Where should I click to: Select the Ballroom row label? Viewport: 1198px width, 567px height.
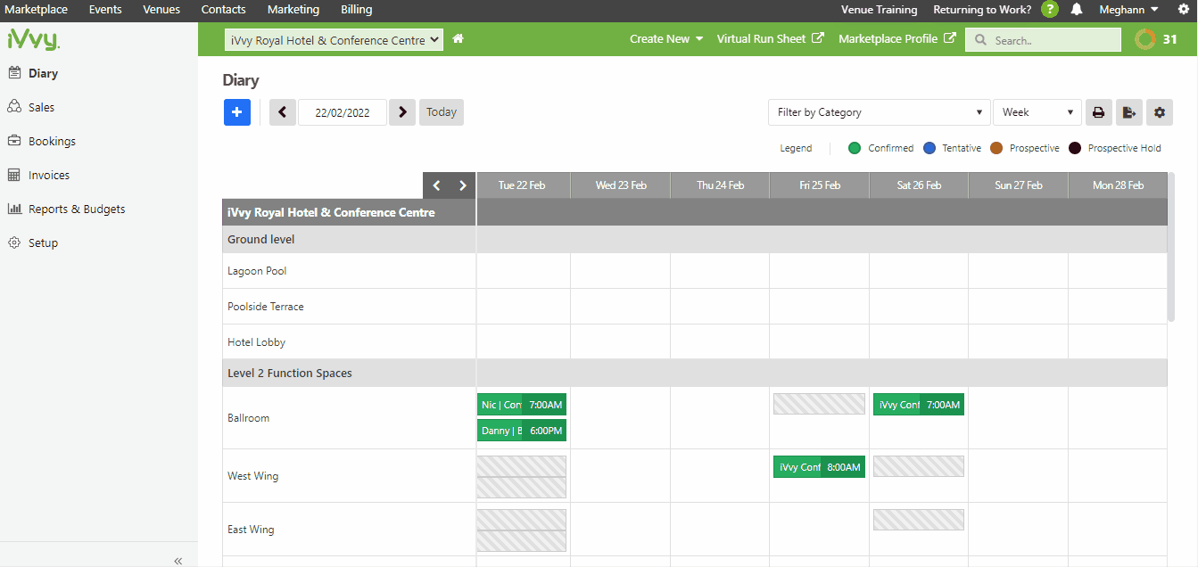tap(249, 418)
